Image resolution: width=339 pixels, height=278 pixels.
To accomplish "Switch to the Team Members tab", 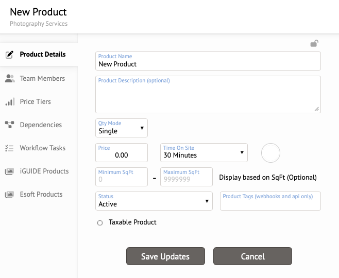I will [39, 78].
